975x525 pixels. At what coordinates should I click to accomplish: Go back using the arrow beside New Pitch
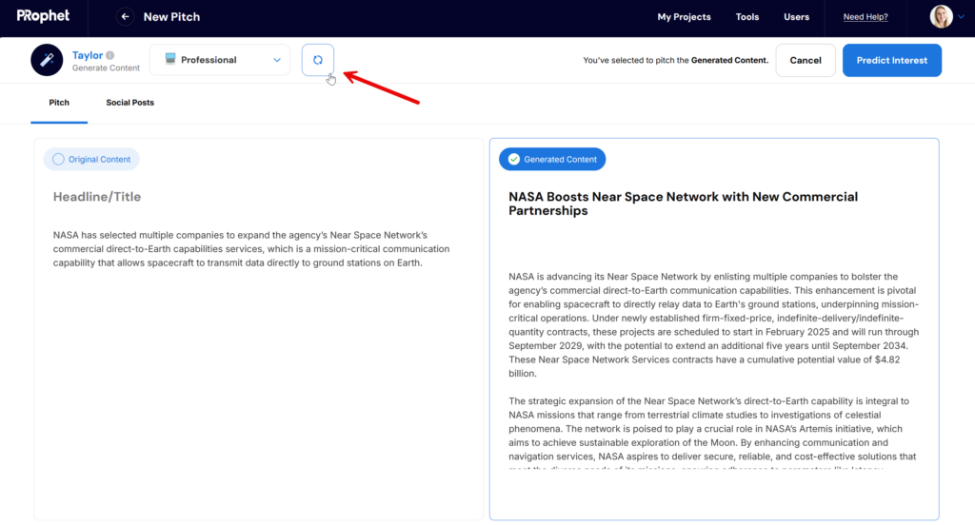pyautogui.click(x=125, y=17)
